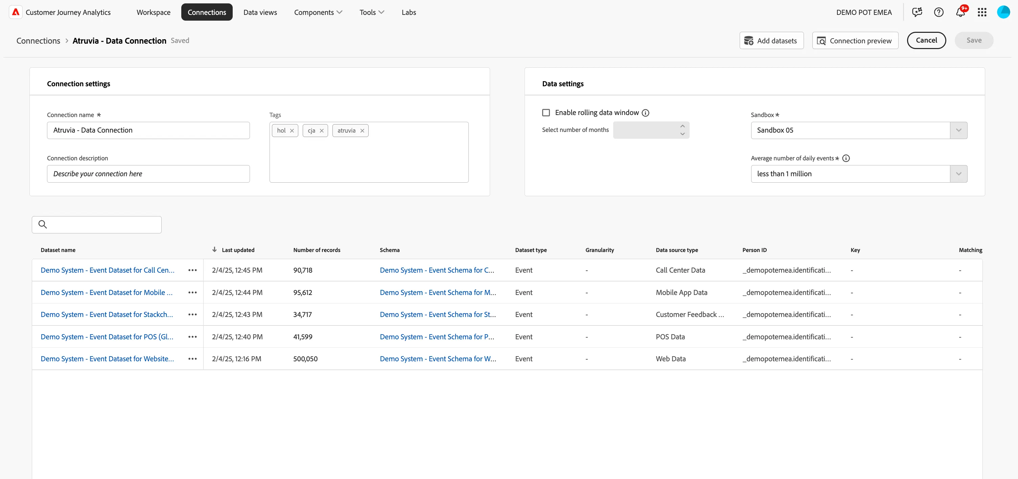Open Connection preview
Screen dimensions: 1018x479
tap(855, 40)
